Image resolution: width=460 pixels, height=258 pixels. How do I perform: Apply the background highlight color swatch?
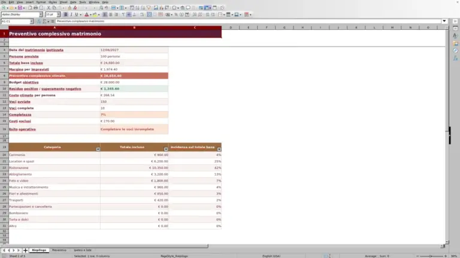tap(95, 14)
